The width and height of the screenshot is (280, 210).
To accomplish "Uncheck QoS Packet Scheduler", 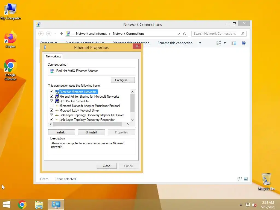I will coord(52,101).
